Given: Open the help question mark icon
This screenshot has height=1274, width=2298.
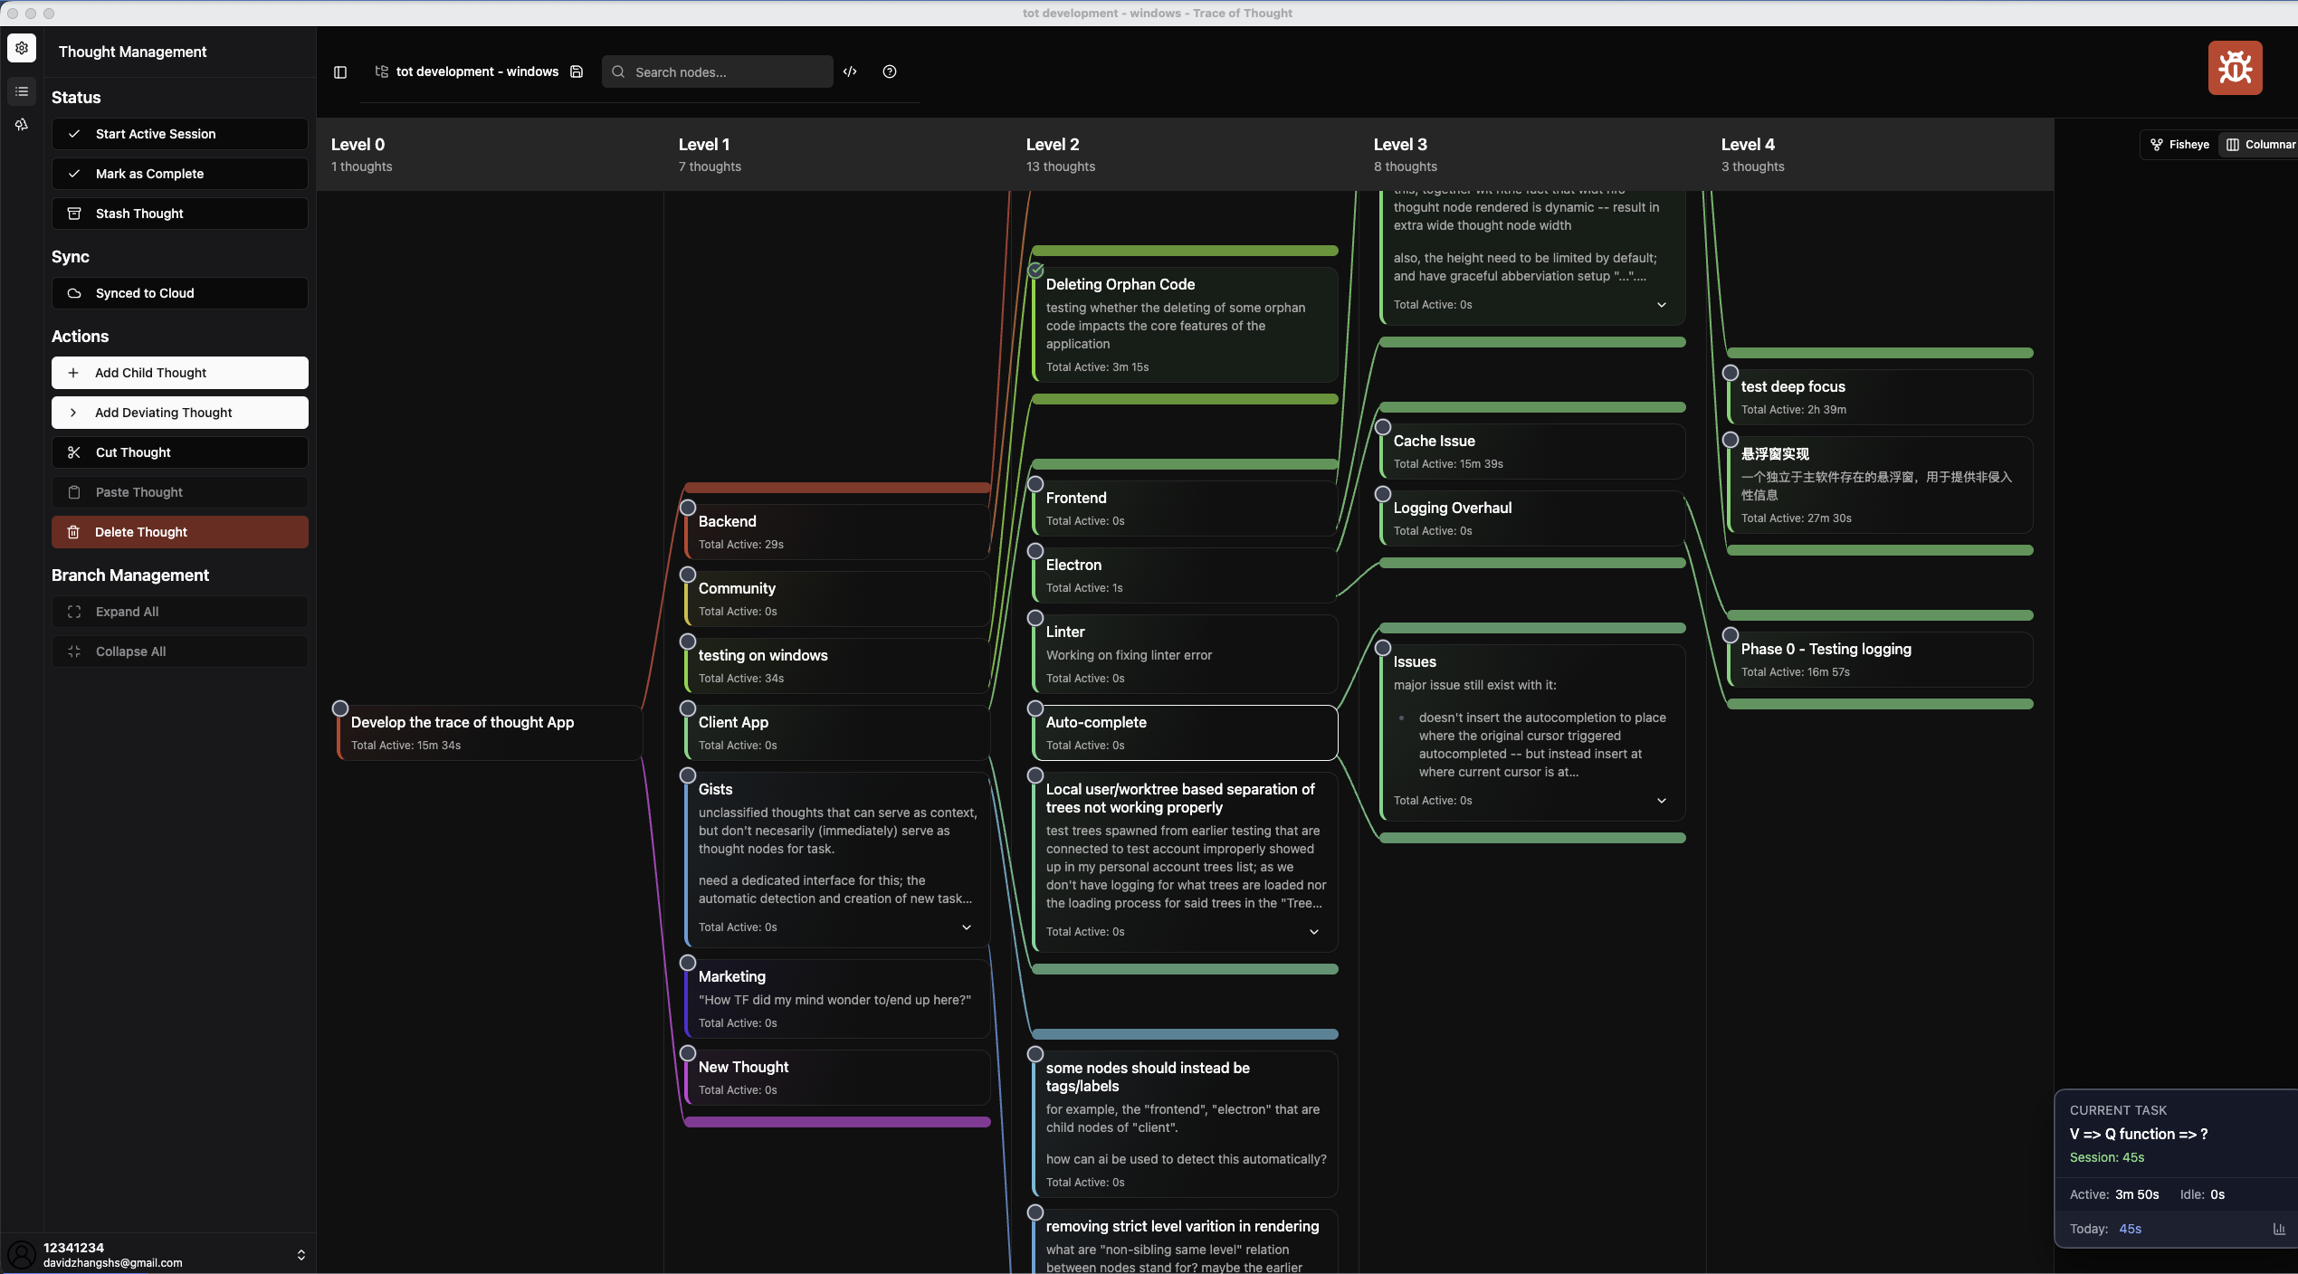Looking at the screenshot, I should coord(890,71).
